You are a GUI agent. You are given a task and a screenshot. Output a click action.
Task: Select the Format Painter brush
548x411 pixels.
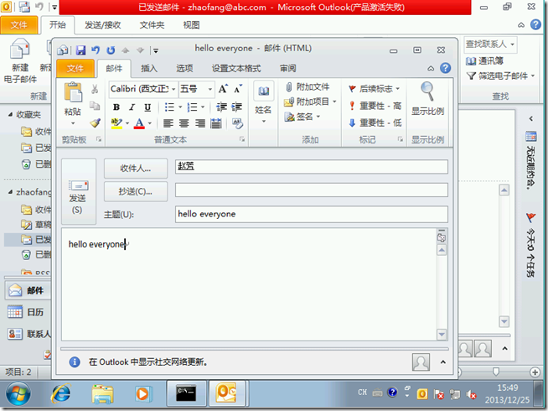[95, 122]
